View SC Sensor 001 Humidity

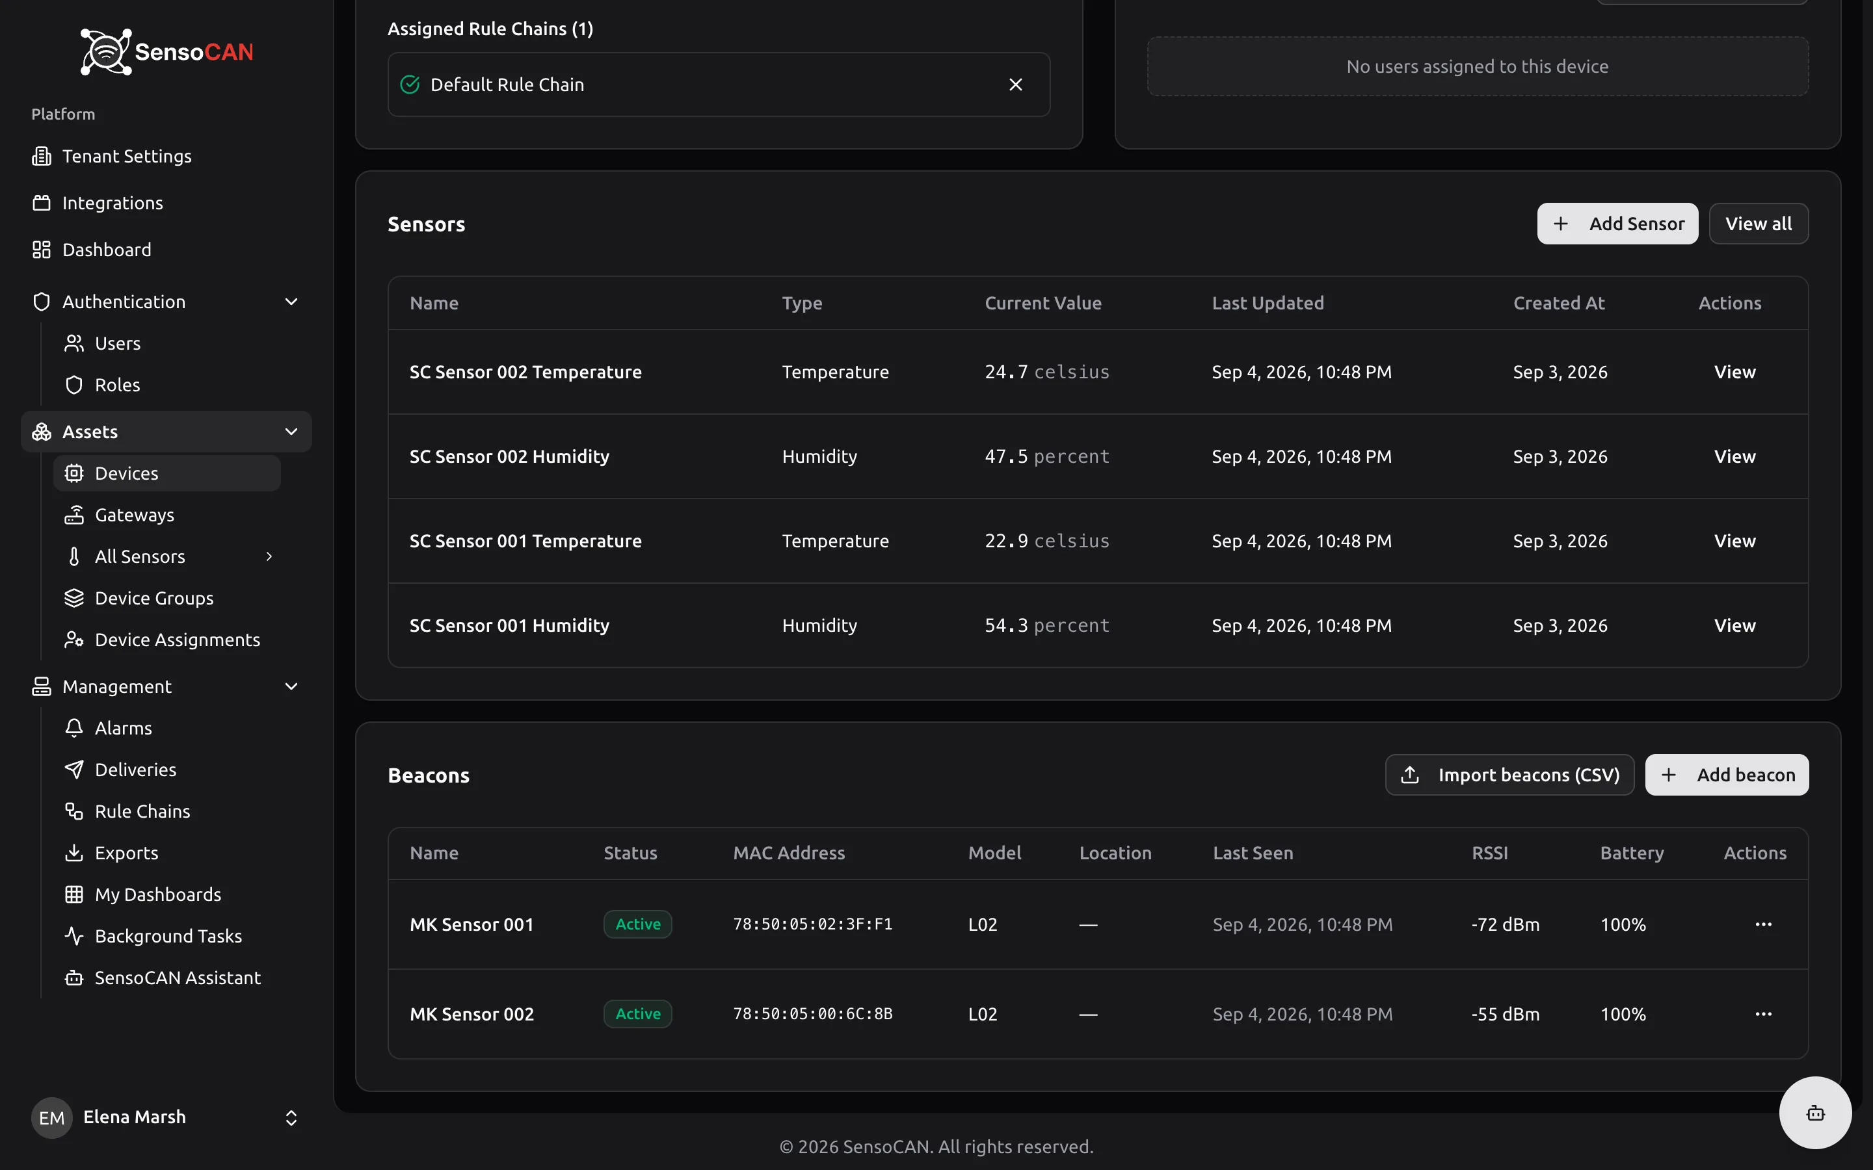(x=1734, y=625)
